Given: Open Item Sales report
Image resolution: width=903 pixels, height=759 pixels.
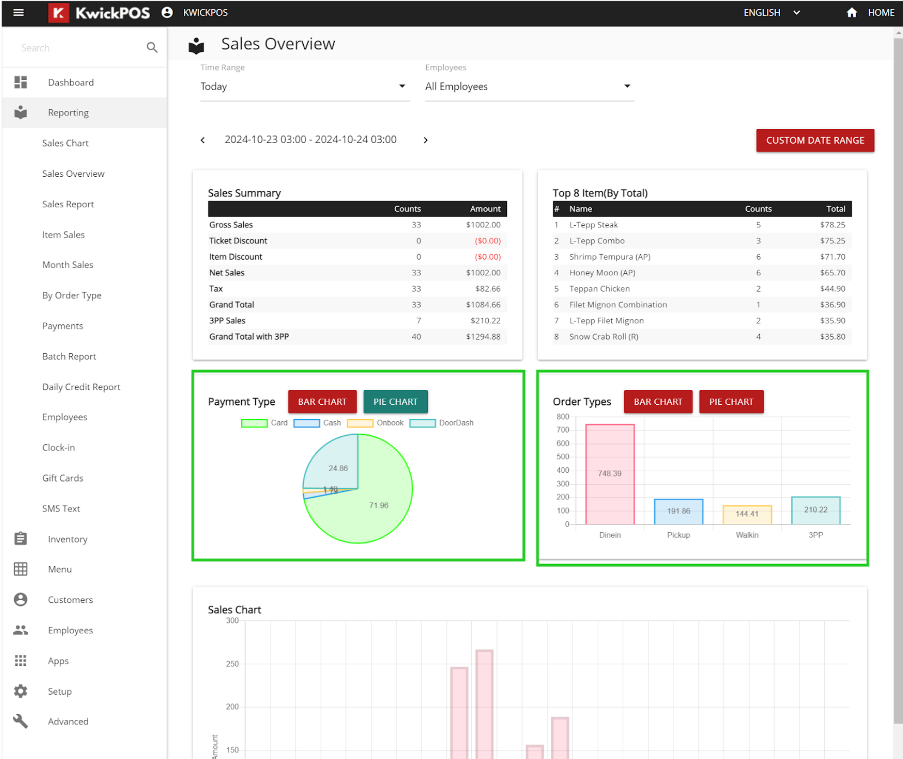Looking at the screenshot, I should tap(64, 235).
